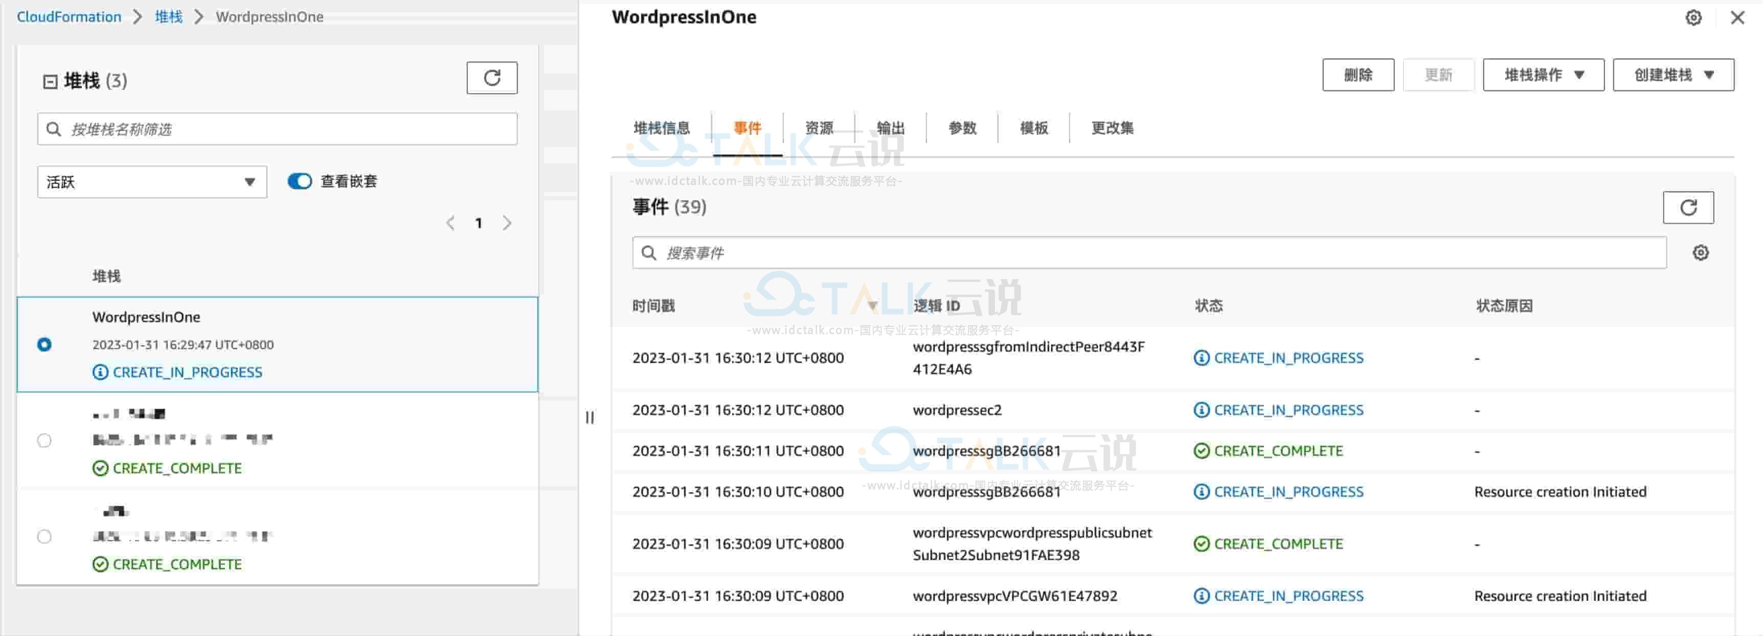Open events table preferences gear
Image resolution: width=1763 pixels, height=636 pixels.
[1700, 253]
